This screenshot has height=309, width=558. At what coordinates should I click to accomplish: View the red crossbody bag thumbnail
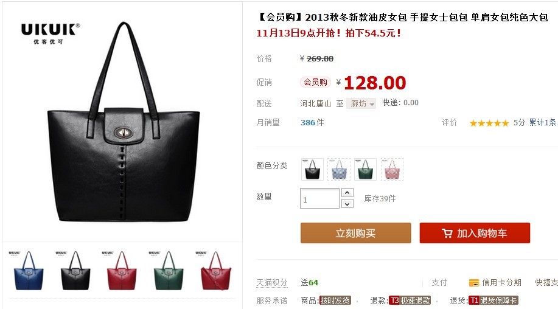(x=215, y=270)
